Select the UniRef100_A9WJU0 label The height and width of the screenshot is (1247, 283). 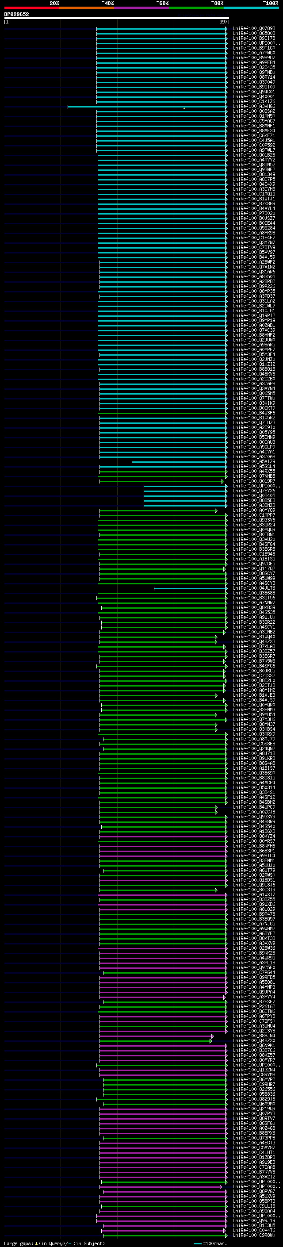point(254,617)
